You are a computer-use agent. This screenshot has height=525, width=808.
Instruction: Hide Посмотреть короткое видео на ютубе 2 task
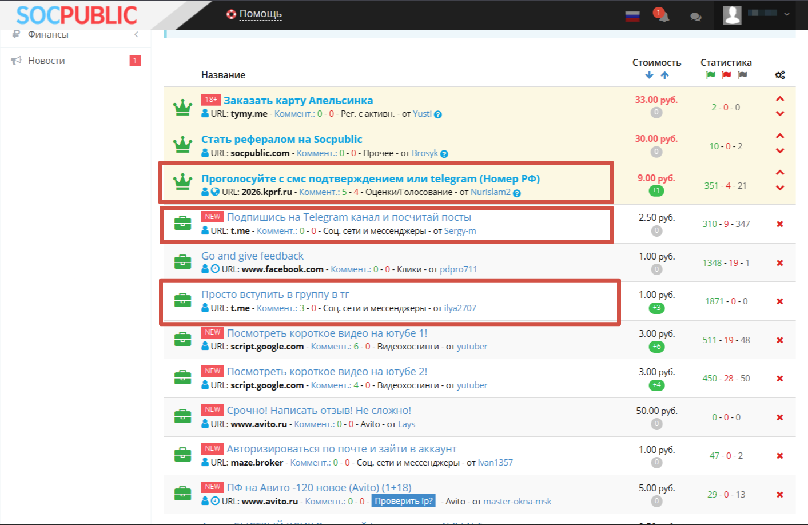click(780, 379)
